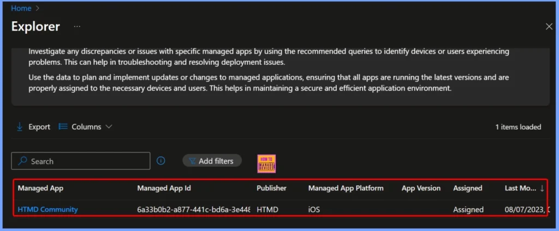The width and height of the screenshot is (559, 231).
Task: Click the Add filters button
Action: [212, 161]
